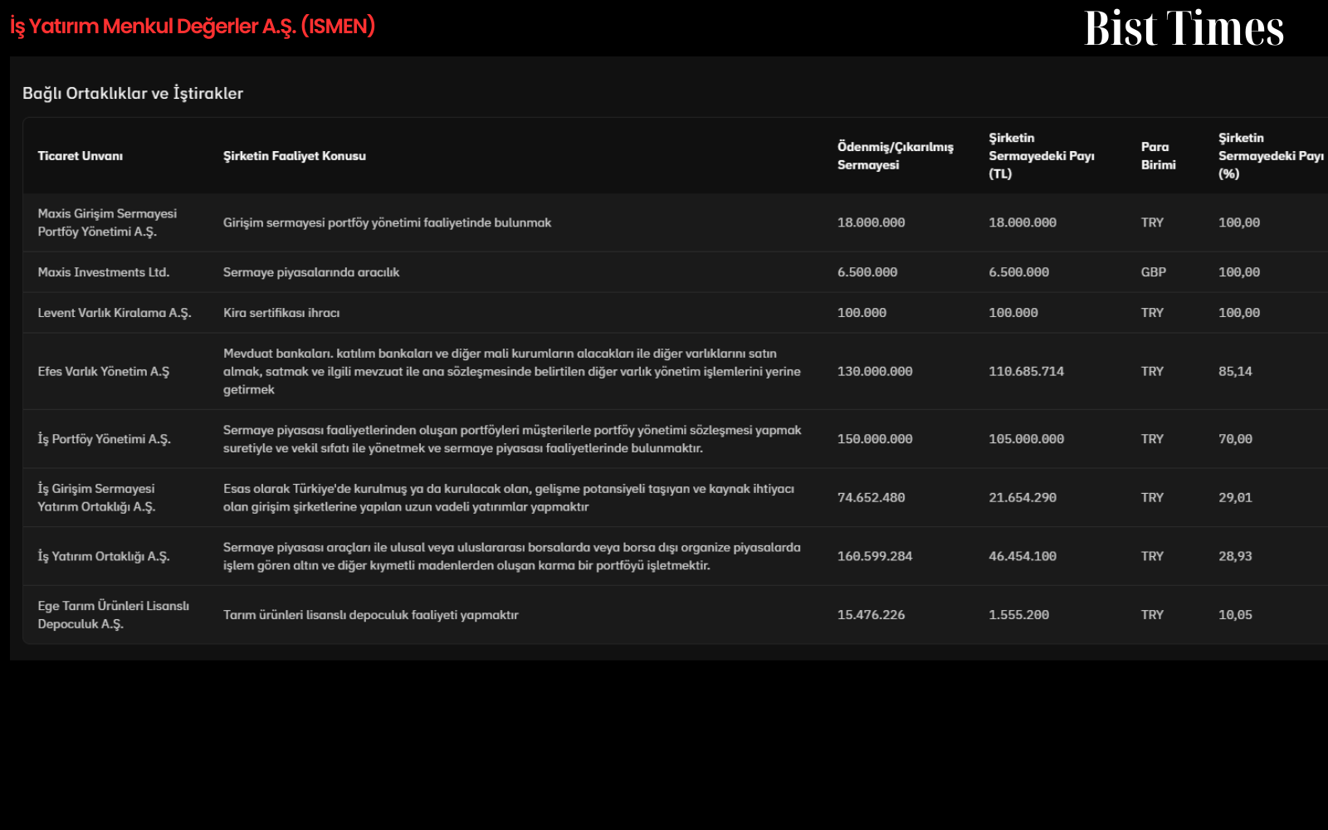Click the Sermaye piyasalarında aracılık description

point(311,272)
